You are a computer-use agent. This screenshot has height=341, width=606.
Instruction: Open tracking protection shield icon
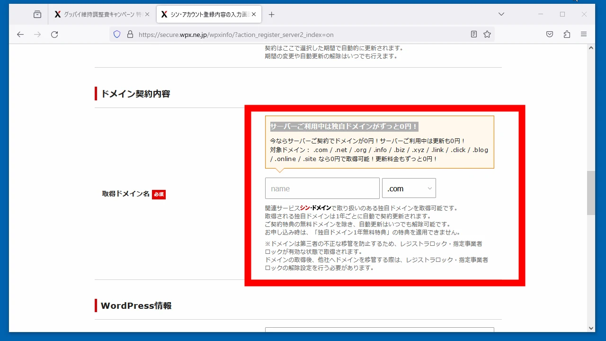(117, 34)
